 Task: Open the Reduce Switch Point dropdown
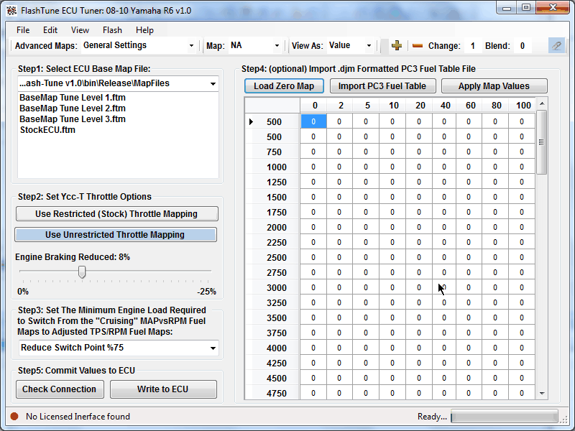tap(119, 348)
